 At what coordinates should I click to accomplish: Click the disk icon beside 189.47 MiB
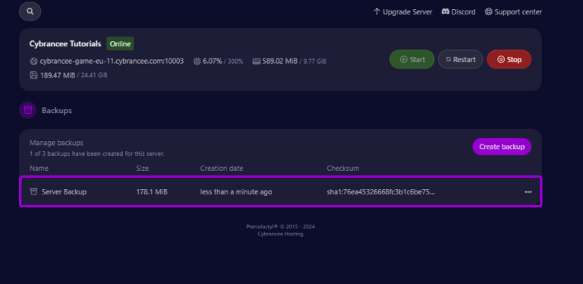click(x=33, y=75)
